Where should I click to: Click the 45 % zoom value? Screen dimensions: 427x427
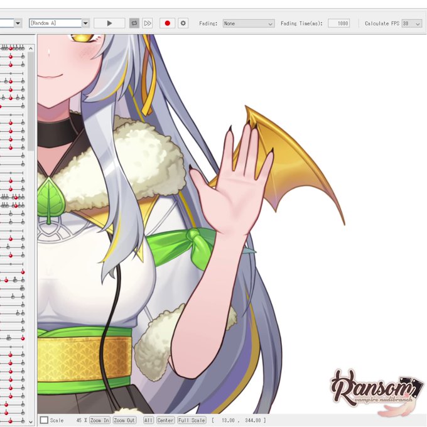click(82, 421)
